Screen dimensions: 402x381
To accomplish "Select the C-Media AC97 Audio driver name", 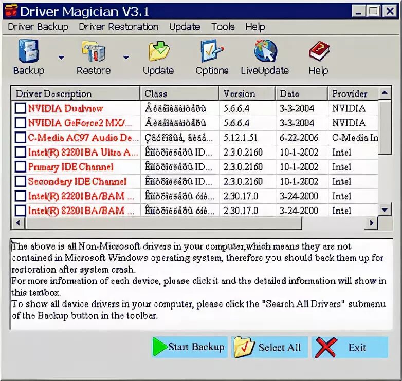I will click(83, 138).
